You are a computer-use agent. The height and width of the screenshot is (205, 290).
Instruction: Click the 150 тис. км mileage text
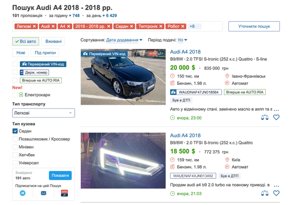click(x=188, y=76)
